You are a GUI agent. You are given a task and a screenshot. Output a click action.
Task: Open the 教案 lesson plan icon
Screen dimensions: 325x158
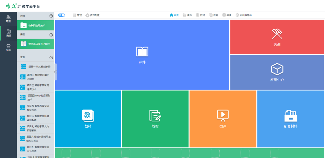tap(155, 116)
